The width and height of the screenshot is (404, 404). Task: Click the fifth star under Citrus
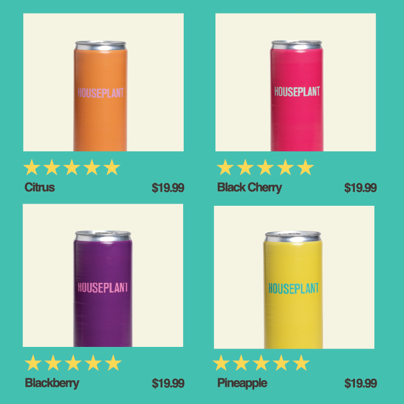[x=112, y=167]
